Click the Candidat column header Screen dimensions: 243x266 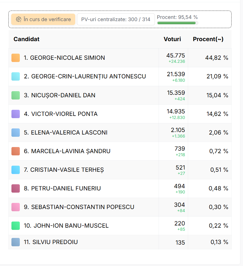click(x=26, y=39)
